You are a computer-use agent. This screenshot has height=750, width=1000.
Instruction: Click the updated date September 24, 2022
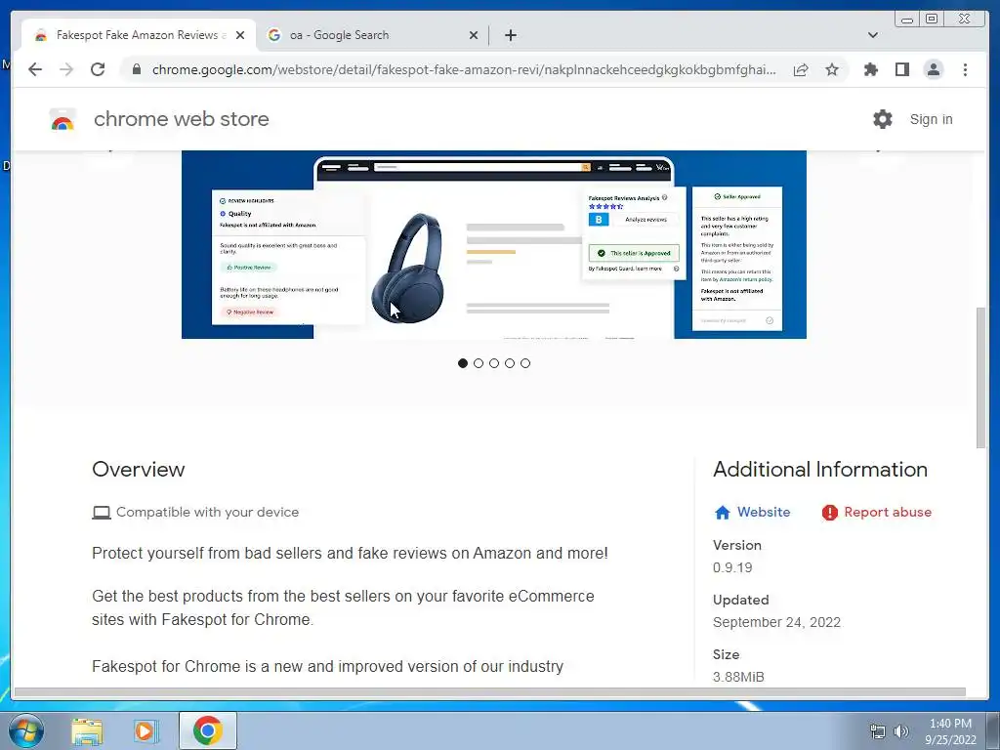[x=776, y=622]
